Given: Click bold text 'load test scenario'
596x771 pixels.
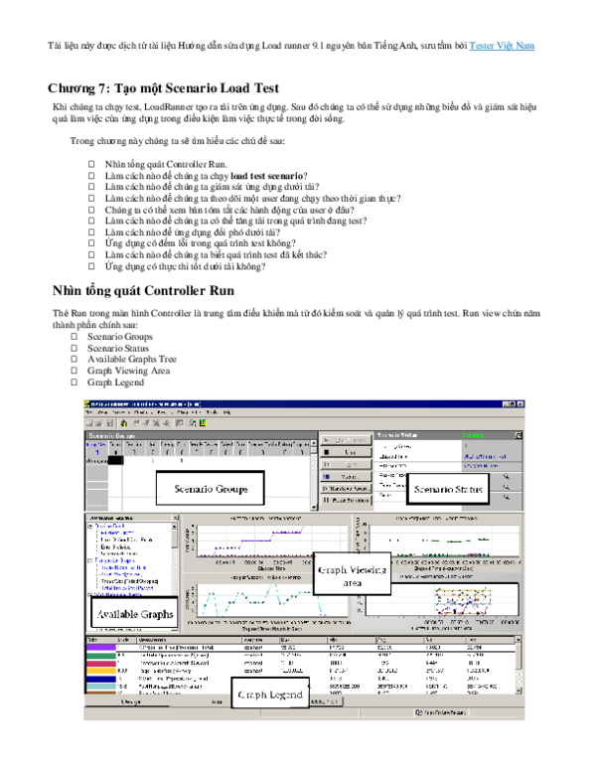Looking at the screenshot, I should coord(266,176).
